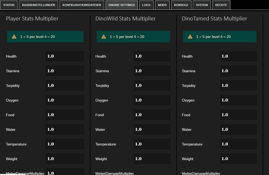Viewport: 269px width, 175px height.
Task: Click warning icon in DinoTamed Stats notice
Action: click(190, 37)
